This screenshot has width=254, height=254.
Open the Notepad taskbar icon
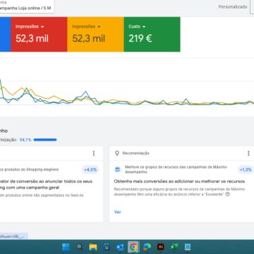pos(188,247)
